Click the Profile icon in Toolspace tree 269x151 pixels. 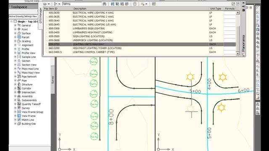click(19, 49)
